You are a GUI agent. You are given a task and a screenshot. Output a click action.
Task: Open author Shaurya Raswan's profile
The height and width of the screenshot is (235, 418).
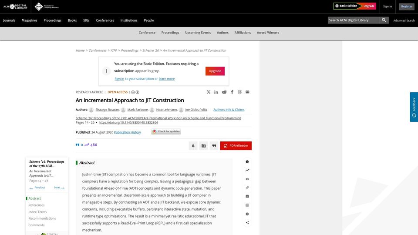coord(107,110)
